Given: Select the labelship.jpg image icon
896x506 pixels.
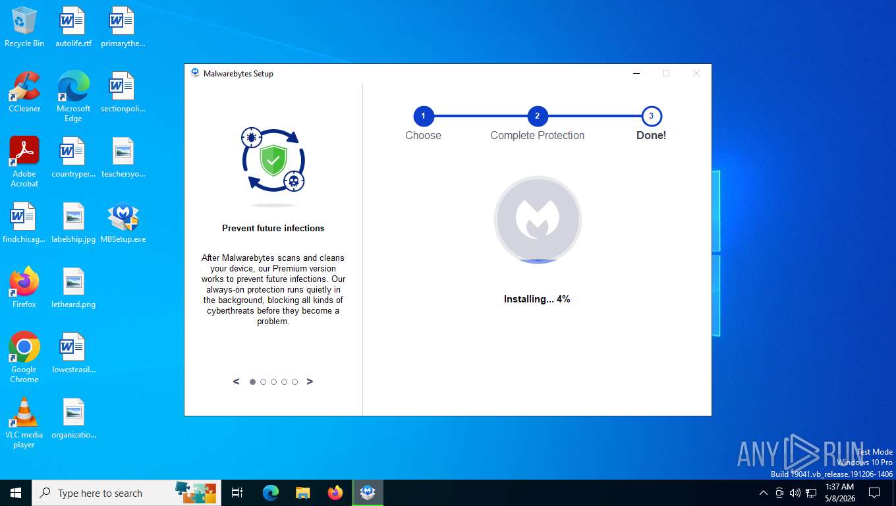Looking at the screenshot, I should [73, 223].
